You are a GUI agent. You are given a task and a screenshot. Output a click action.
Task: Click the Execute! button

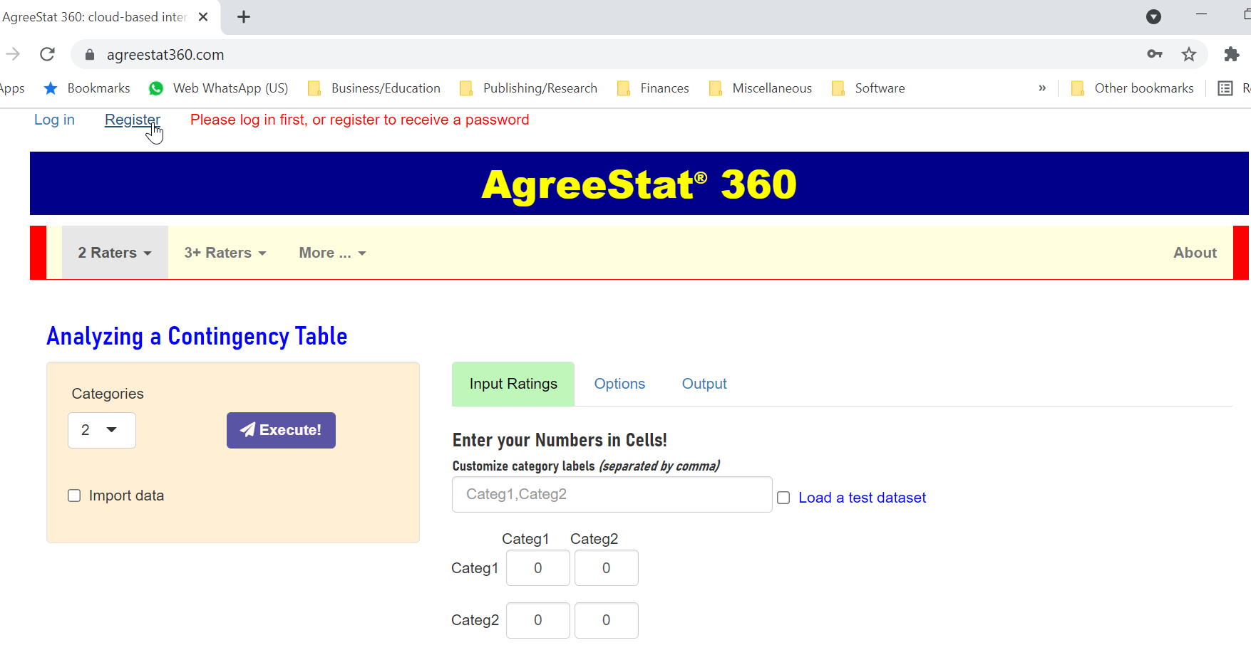[280, 430]
